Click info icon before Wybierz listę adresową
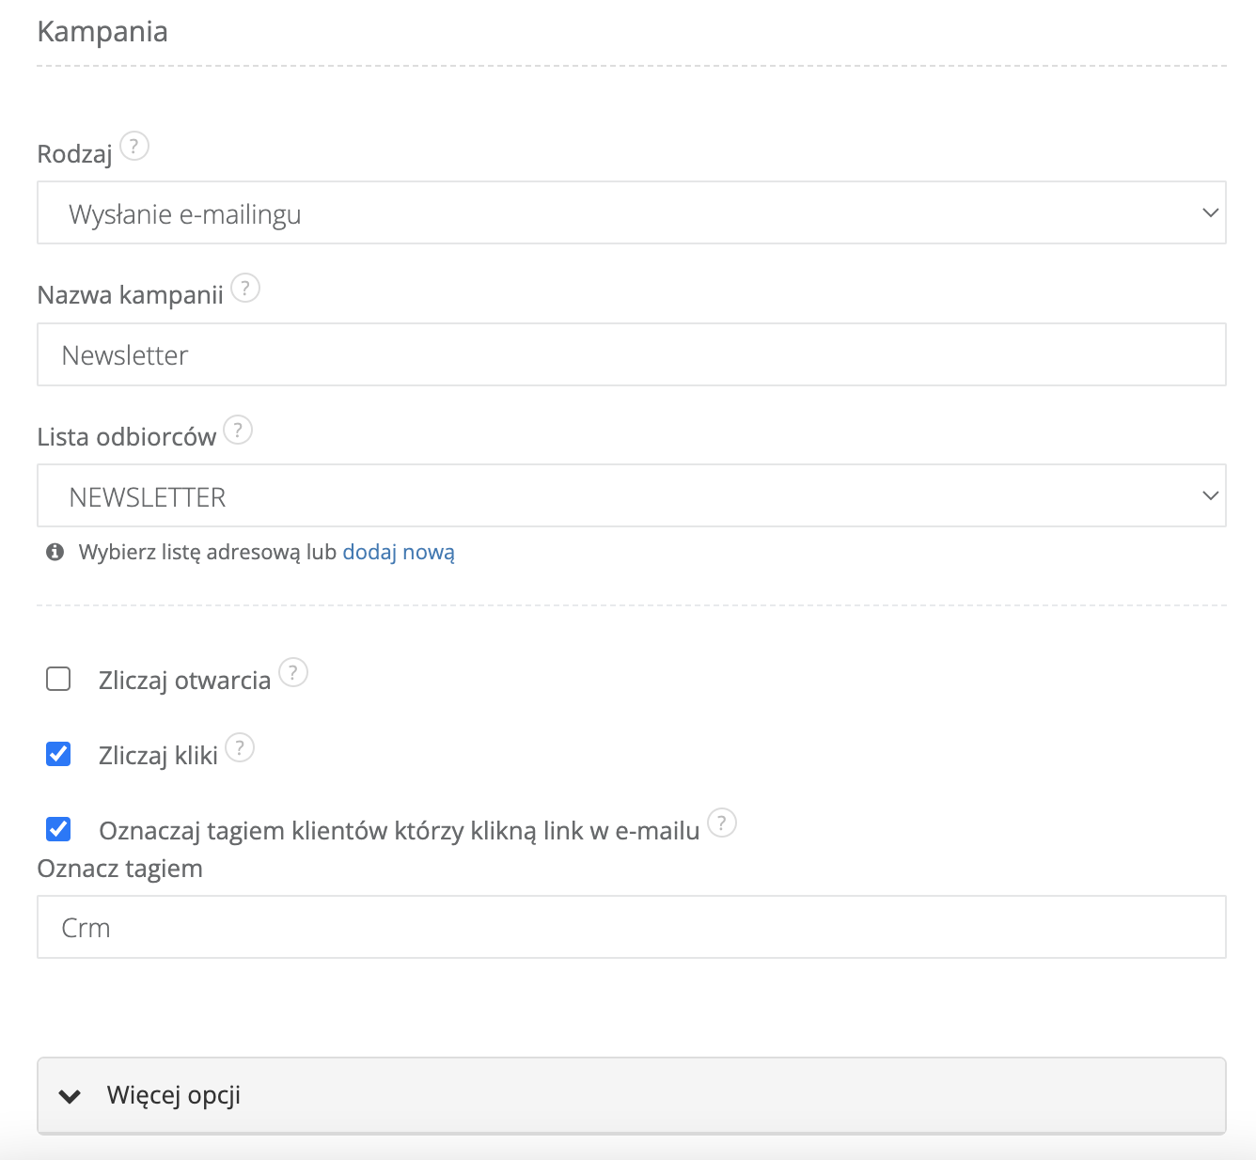Image resolution: width=1256 pixels, height=1160 pixels. [x=55, y=552]
